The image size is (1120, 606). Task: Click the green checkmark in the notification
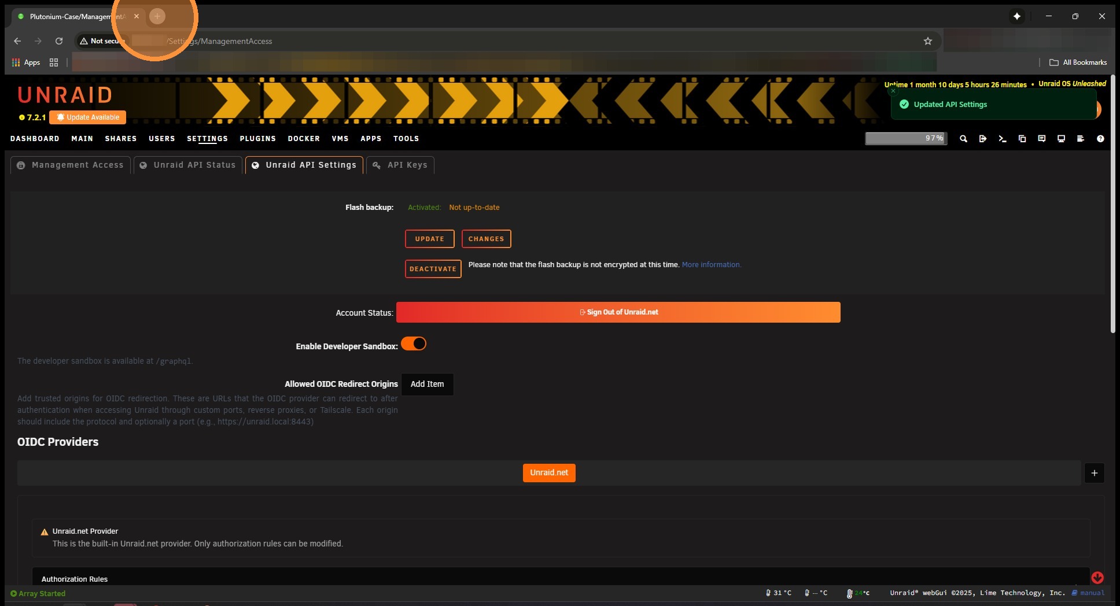[x=904, y=105]
